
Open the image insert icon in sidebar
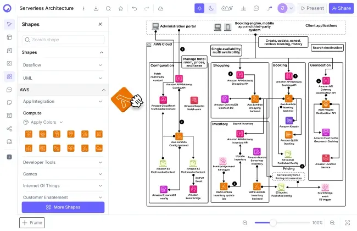[9, 142]
